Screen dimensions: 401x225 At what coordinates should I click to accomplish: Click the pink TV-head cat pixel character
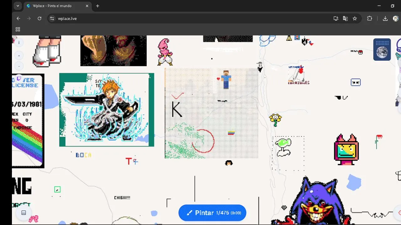[x=346, y=149]
